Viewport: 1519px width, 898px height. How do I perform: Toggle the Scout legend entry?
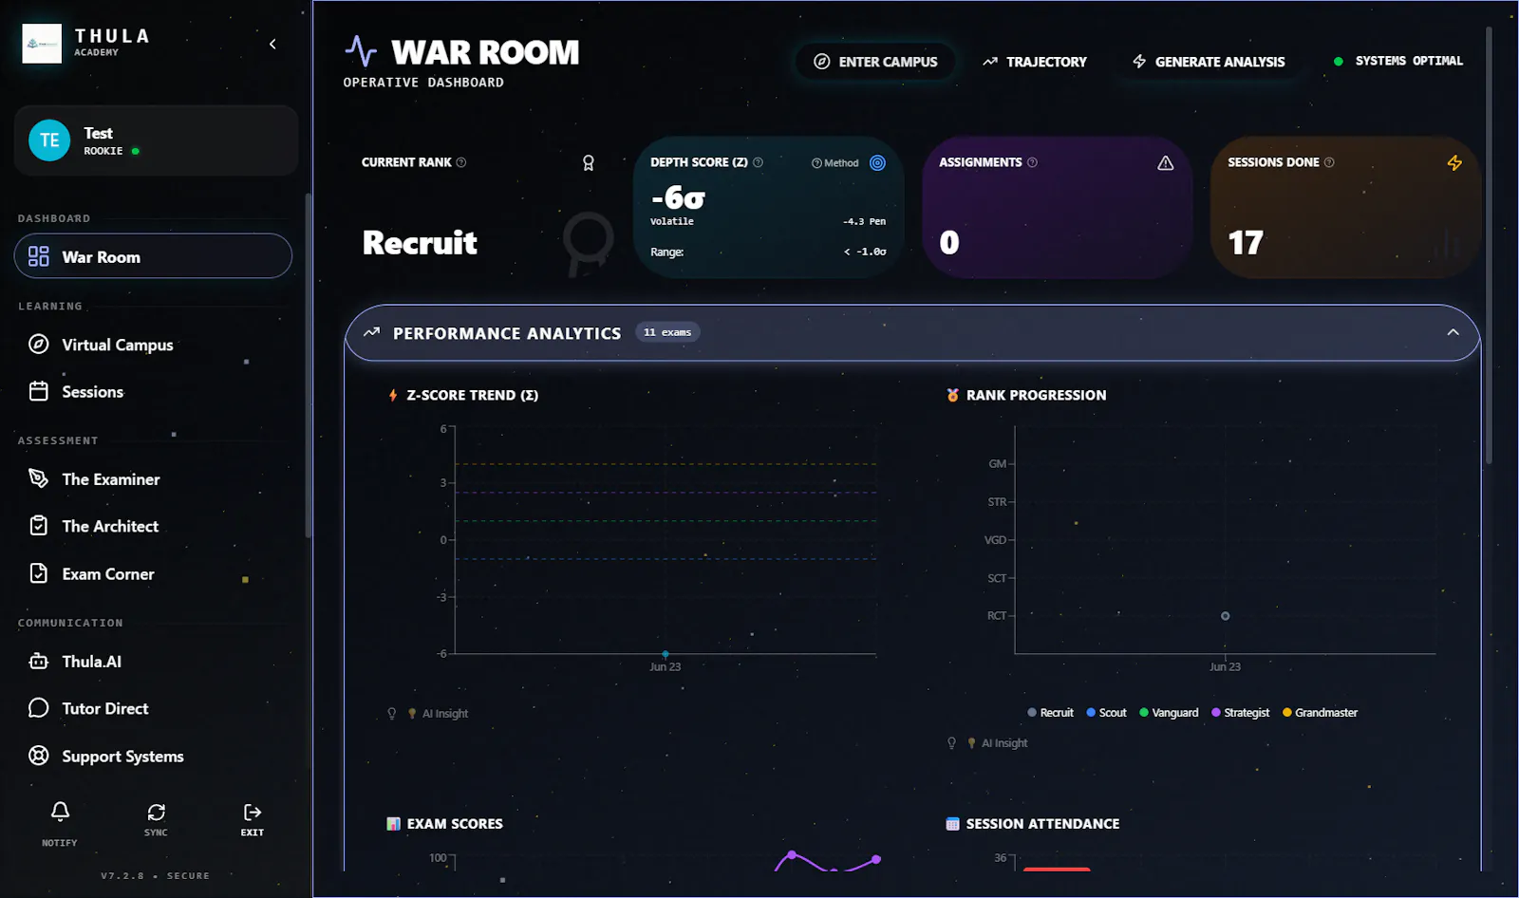click(x=1106, y=712)
